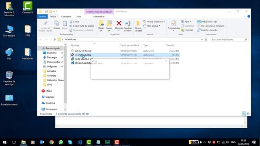Open Documentos in navigation pane
Image resolution: width=260 pixels, height=146 pixels.
(53, 62)
